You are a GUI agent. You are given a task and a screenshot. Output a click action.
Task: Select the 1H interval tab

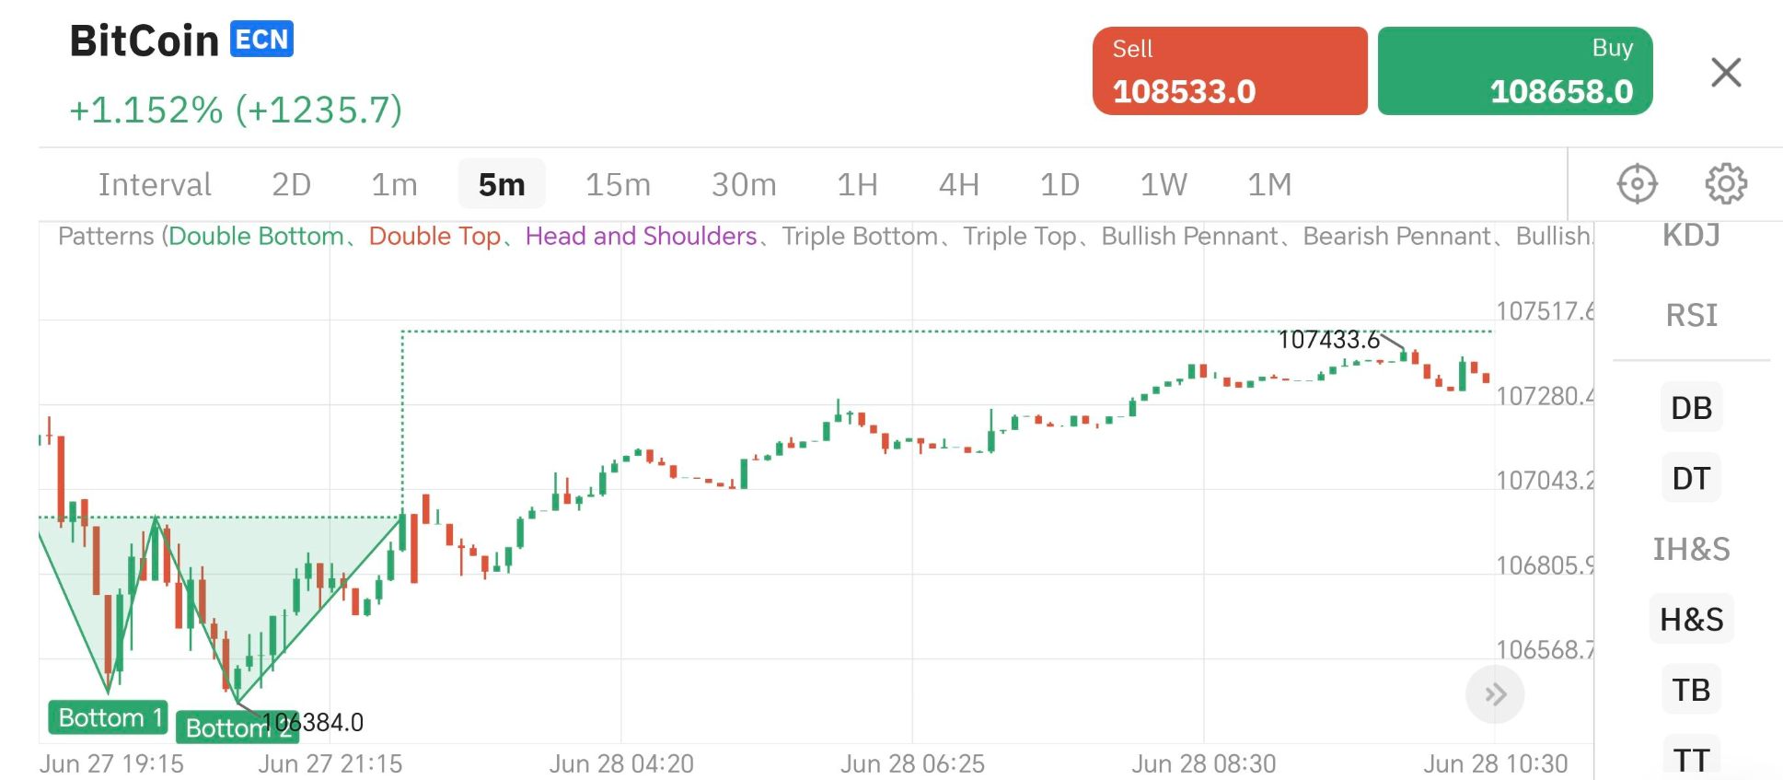857,185
